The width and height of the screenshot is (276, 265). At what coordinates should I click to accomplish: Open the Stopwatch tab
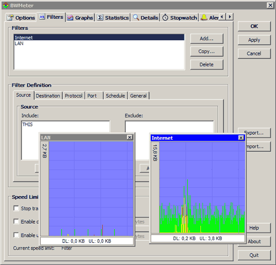tap(179, 18)
